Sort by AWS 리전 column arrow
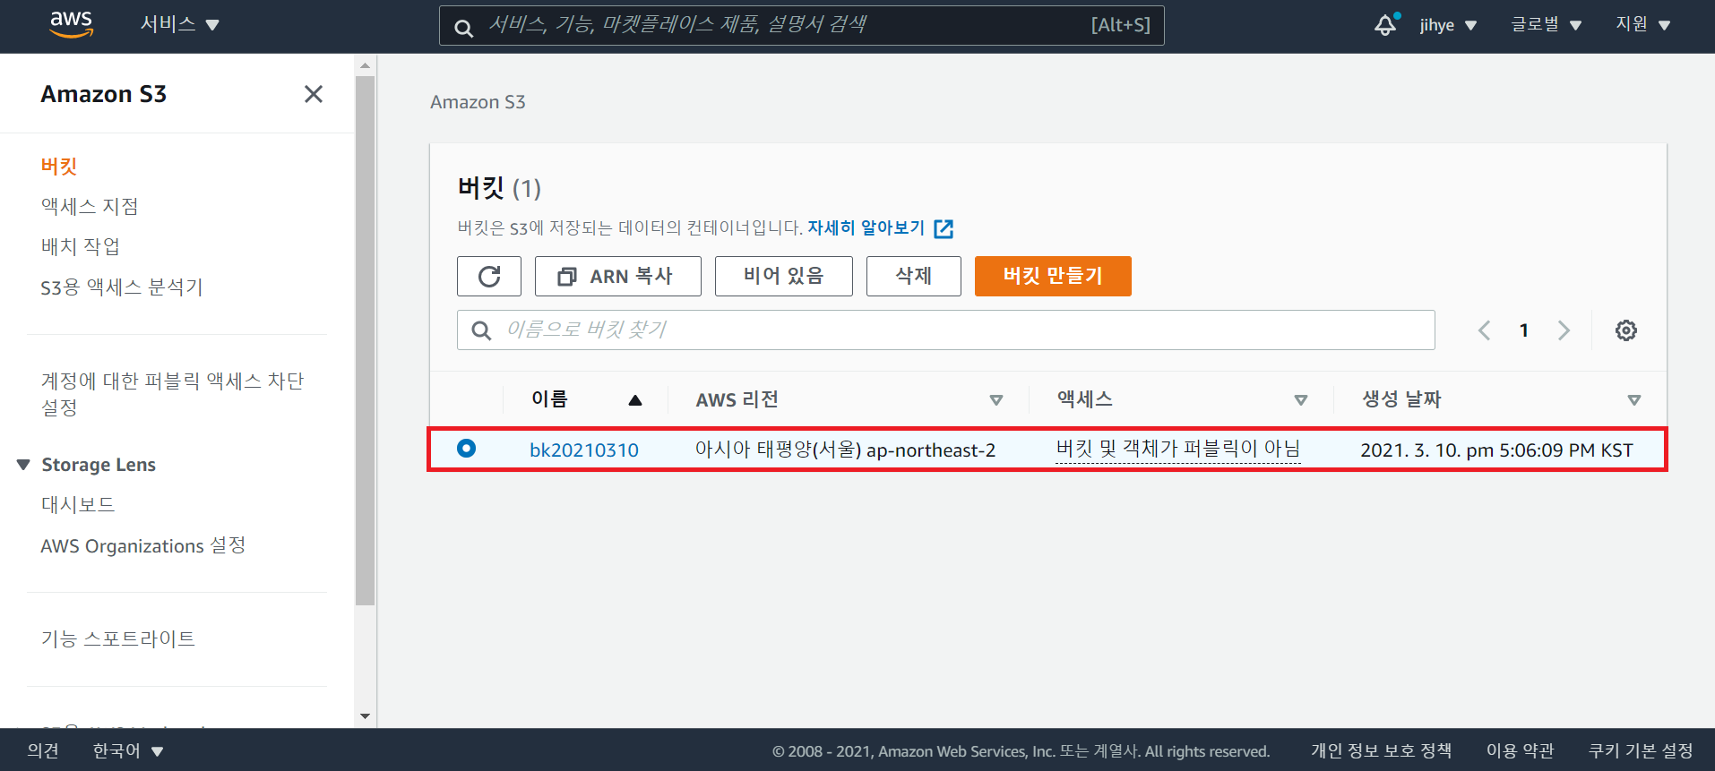This screenshot has height=771, width=1715. [996, 400]
